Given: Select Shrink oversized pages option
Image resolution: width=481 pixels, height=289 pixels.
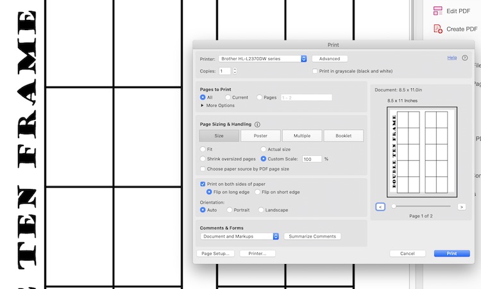Looking at the screenshot, I should [203, 159].
